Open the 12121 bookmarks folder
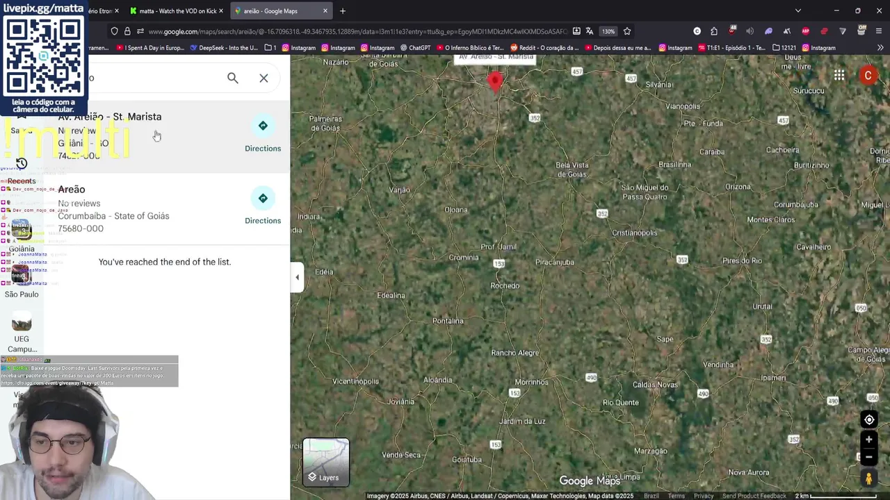Viewport: 890px width, 500px height. pos(784,48)
